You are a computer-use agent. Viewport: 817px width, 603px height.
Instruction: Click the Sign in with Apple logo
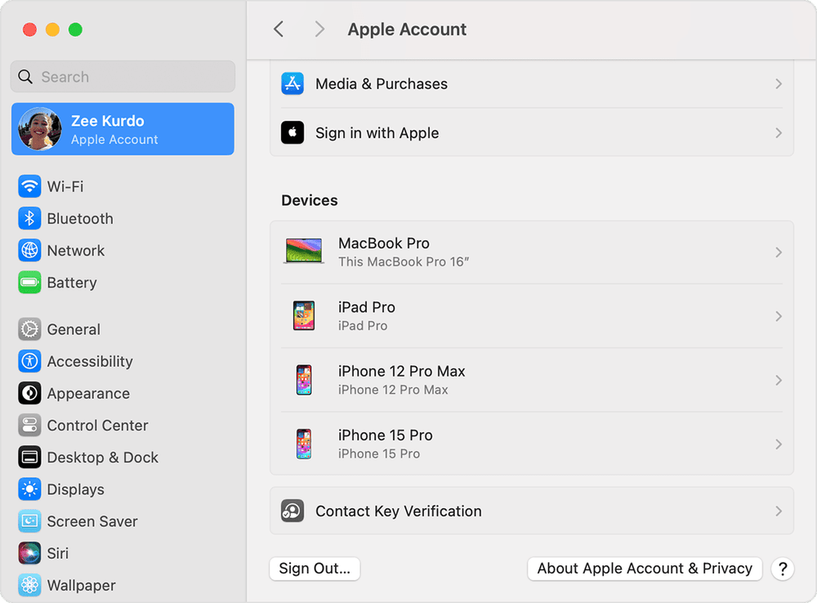292,132
